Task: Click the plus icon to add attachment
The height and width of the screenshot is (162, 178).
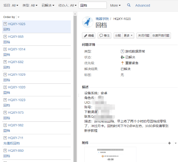Action: (x=169, y=143)
